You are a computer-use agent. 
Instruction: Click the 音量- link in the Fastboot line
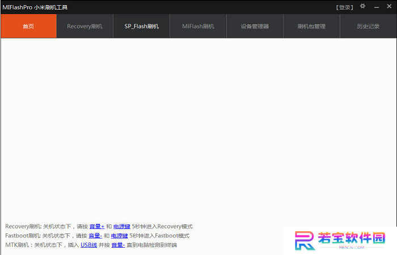95,236
